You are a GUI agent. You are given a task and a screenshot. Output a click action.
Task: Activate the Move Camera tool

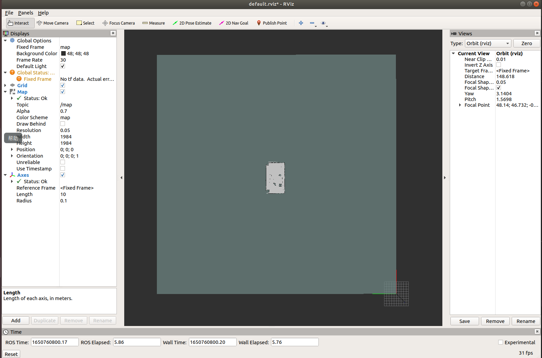tap(53, 23)
